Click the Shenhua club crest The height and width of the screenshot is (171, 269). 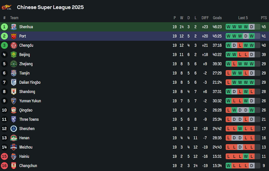[x=14, y=27]
